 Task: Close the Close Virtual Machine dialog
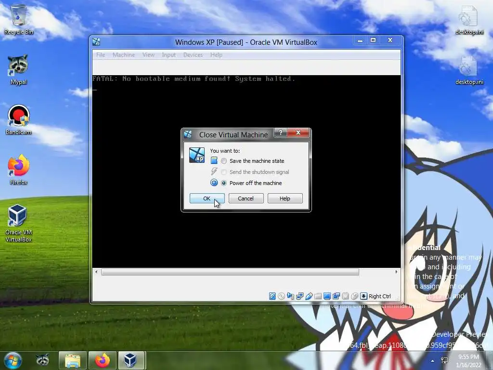point(298,132)
